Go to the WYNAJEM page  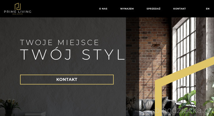click(x=127, y=9)
